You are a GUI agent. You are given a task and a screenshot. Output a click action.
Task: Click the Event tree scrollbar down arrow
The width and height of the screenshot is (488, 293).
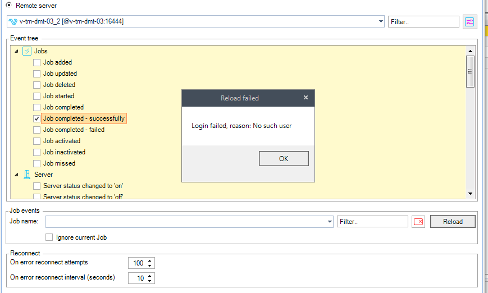point(470,194)
